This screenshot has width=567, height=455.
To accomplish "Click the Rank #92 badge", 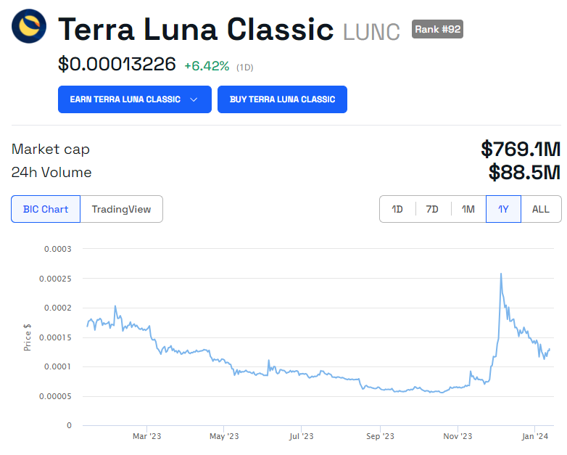I will tap(437, 29).
